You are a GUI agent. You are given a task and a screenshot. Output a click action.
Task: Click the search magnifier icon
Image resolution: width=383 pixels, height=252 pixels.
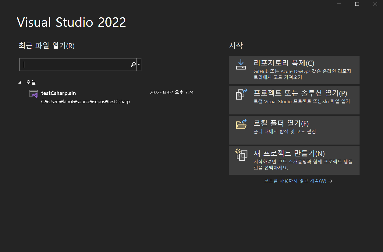(x=133, y=65)
